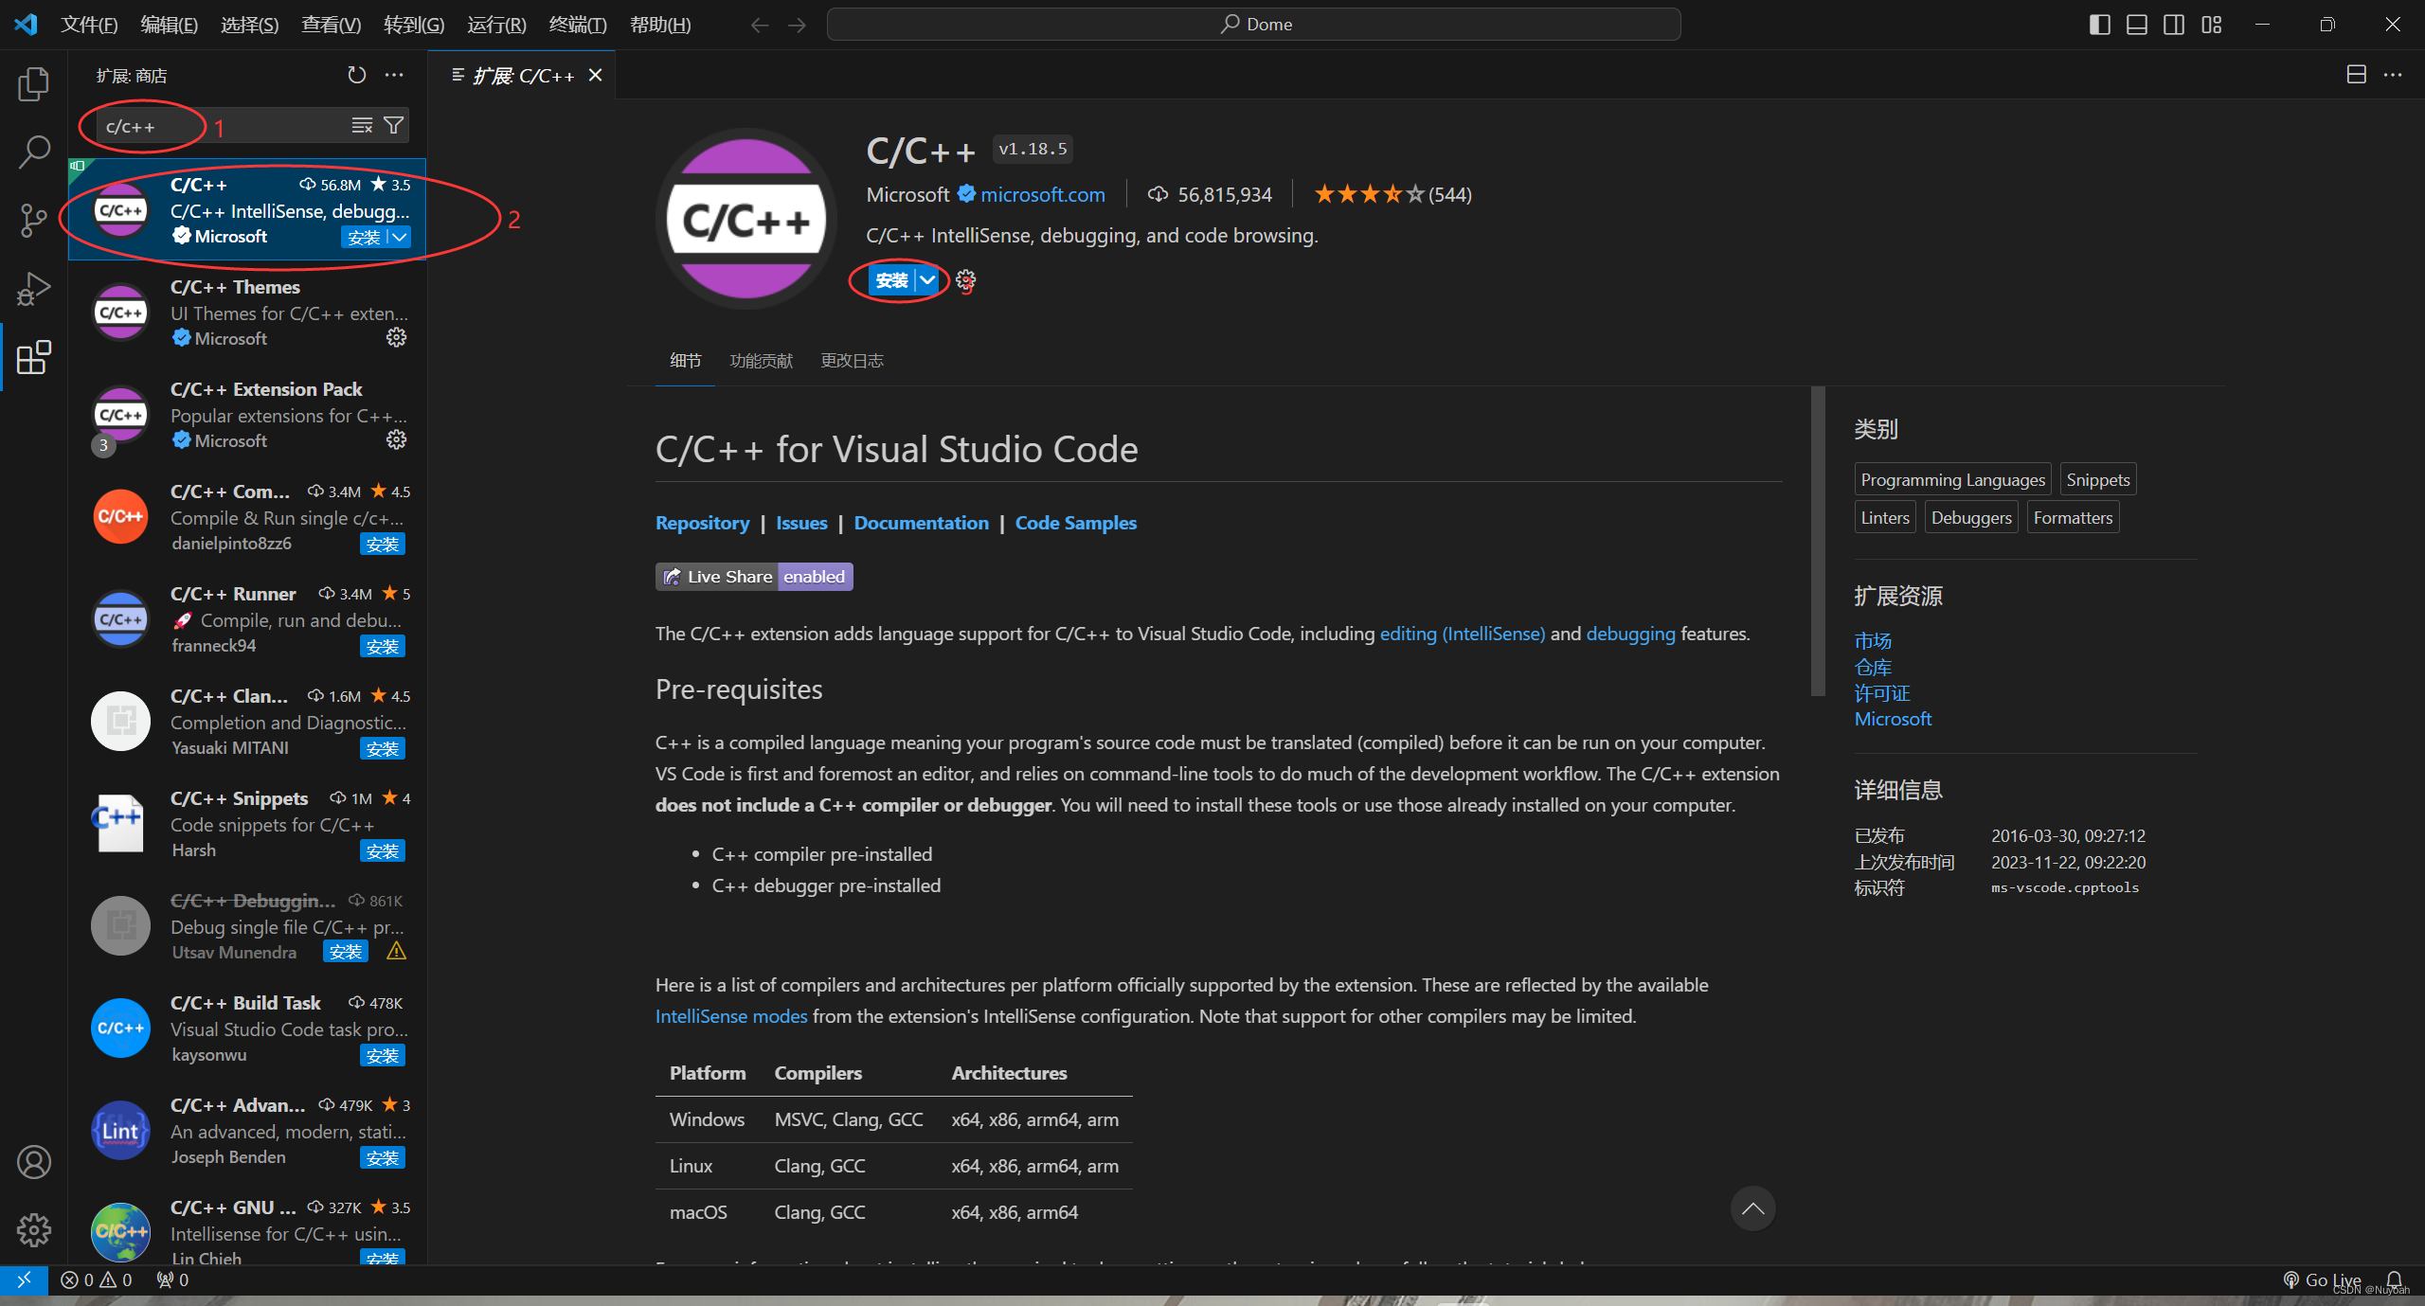
Task: Open the Run and Debug view
Action: pos(33,288)
